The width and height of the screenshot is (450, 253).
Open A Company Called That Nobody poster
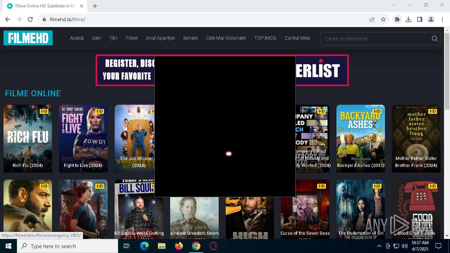coord(312,138)
